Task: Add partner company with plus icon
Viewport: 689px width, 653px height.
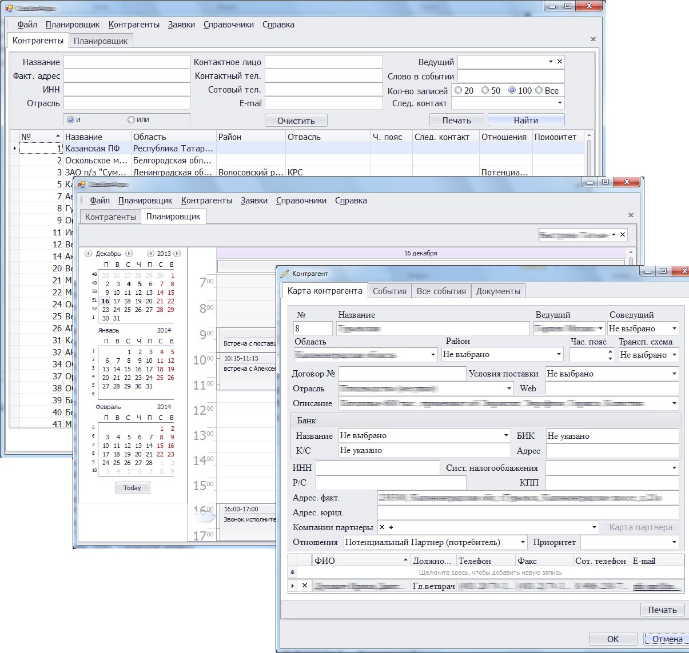Action: [391, 527]
